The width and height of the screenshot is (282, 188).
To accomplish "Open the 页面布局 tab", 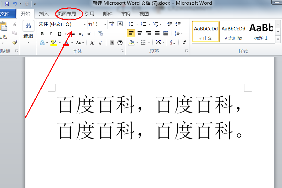I will pos(66,14).
